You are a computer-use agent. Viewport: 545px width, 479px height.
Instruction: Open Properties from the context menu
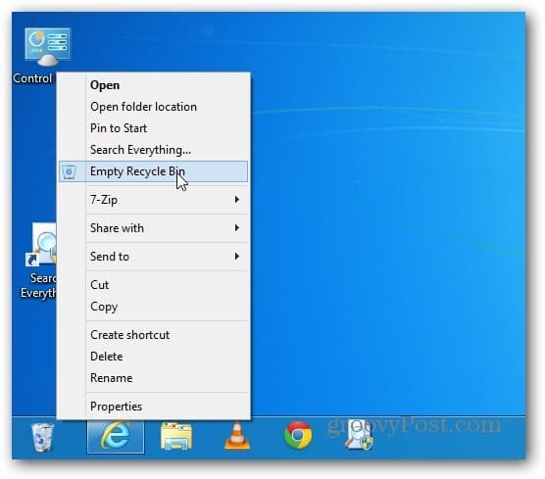[x=153, y=407]
